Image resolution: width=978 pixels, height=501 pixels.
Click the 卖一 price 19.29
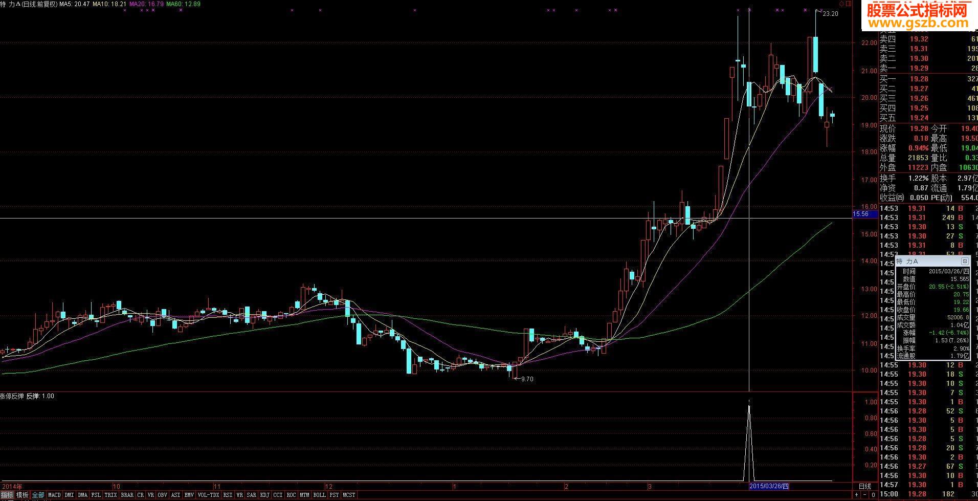[x=919, y=68]
